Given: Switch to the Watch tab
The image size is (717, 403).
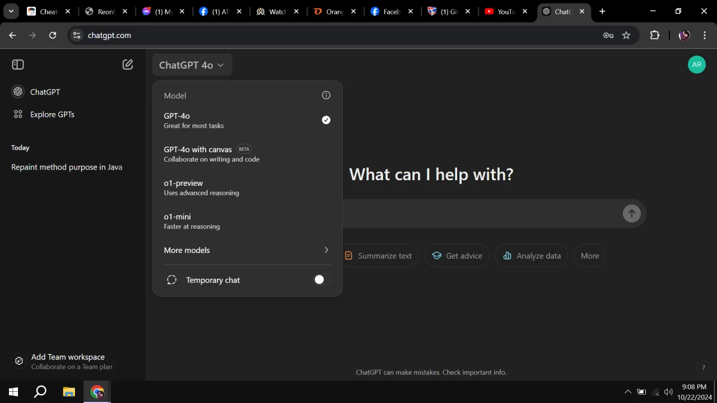Looking at the screenshot, I should pos(277,11).
